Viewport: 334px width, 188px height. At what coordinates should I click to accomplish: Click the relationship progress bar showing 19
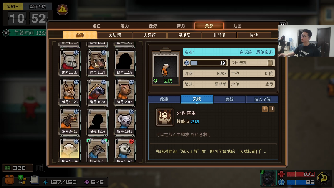(205, 63)
